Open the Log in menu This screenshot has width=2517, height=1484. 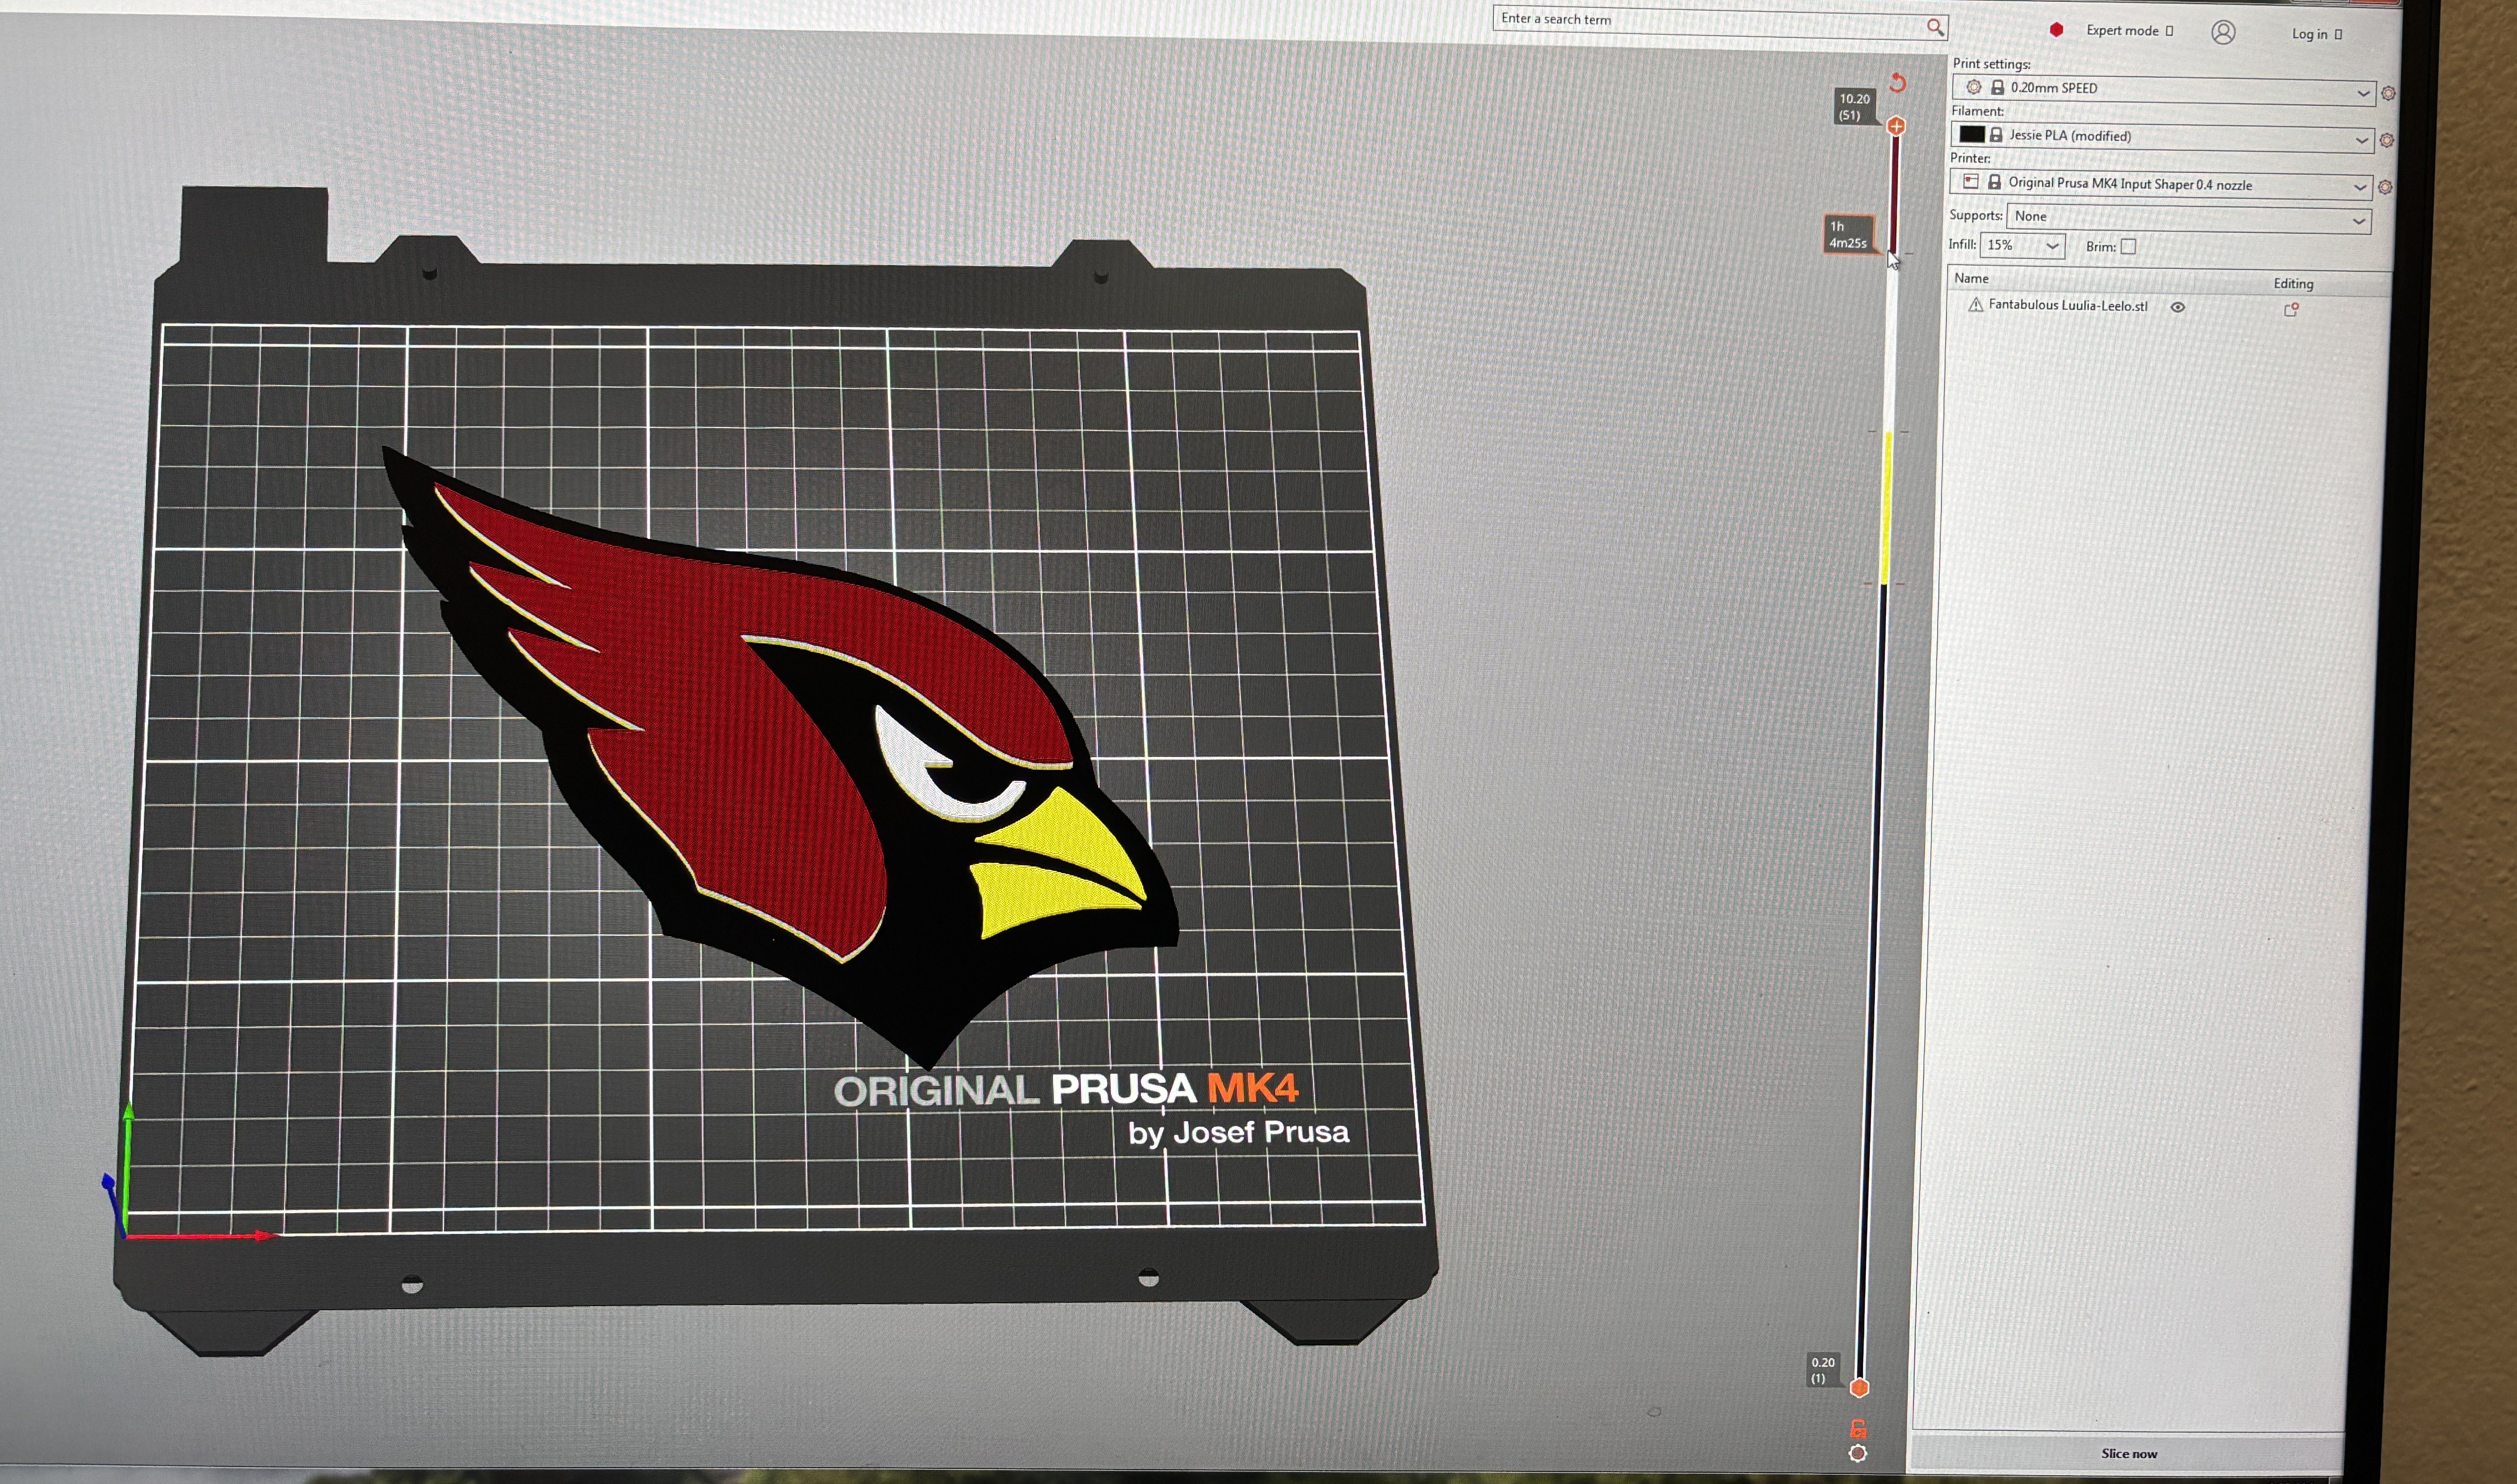(2317, 34)
